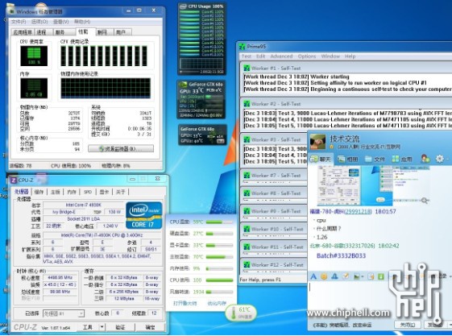
Task: Click the send picture icon in chat toolbar
Action: (356, 276)
